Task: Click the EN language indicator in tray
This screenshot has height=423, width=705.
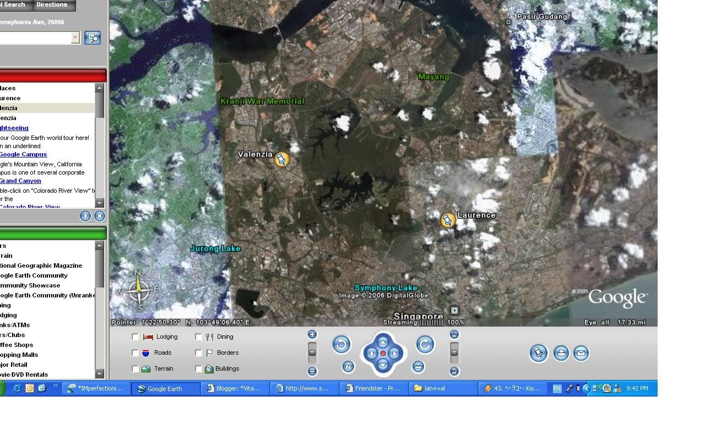Action: pyautogui.click(x=557, y=388)
